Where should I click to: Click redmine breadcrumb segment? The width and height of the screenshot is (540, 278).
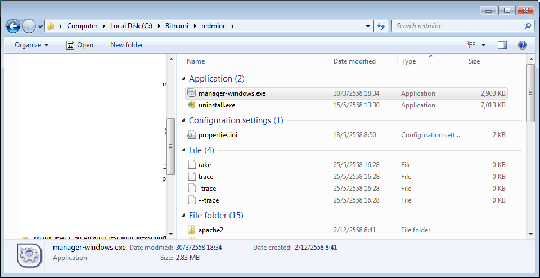pos(214,26)
